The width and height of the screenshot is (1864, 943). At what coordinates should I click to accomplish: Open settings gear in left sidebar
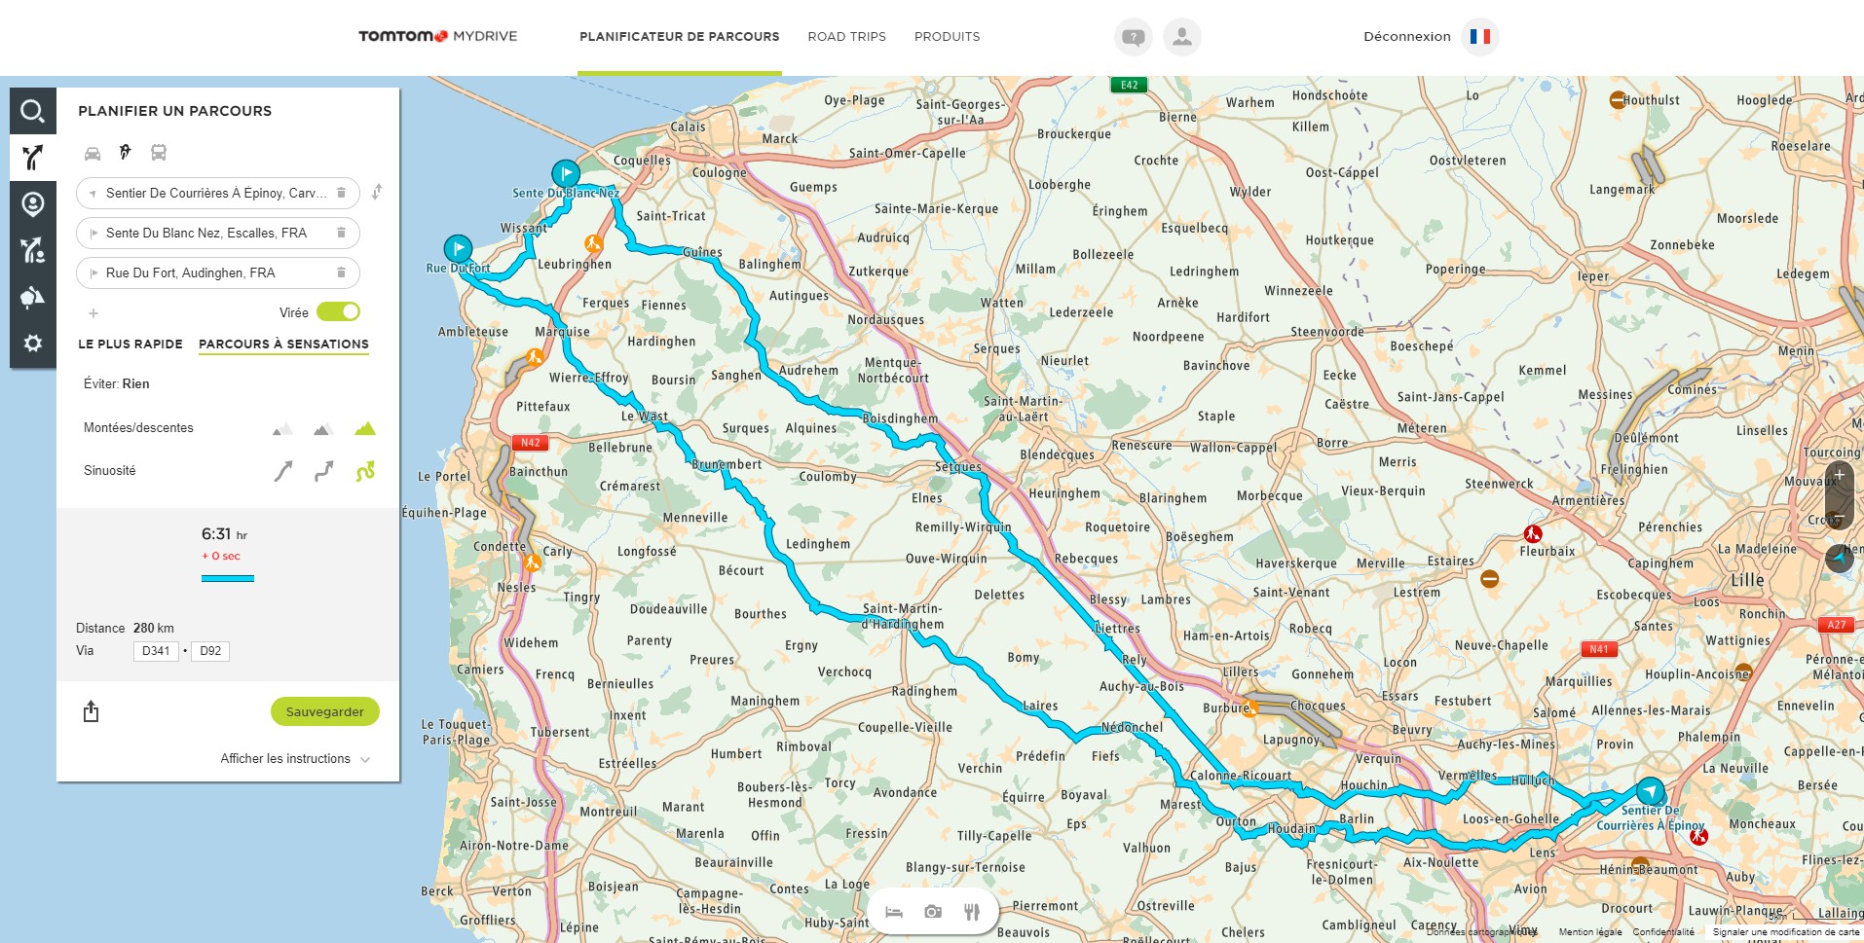(x=32, y=344)
